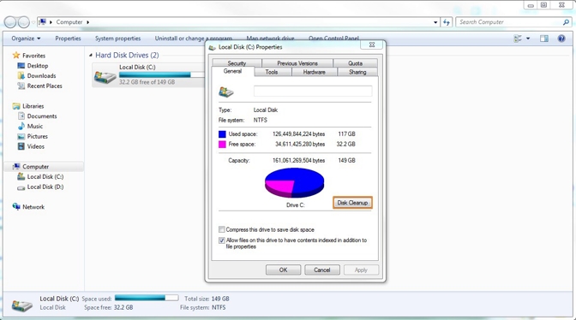Click the Music library icon
Image resolution: width=576 pixels, height=320 pixels.
coord(21,126)
